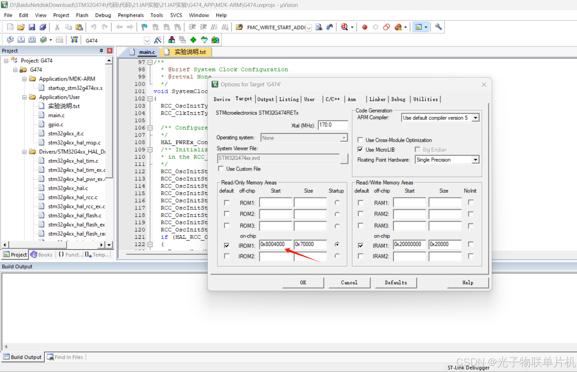This screenshot has height=372, width=577.
Task: Click the Translate file toolbar icon
Action: tap(10, 40)
